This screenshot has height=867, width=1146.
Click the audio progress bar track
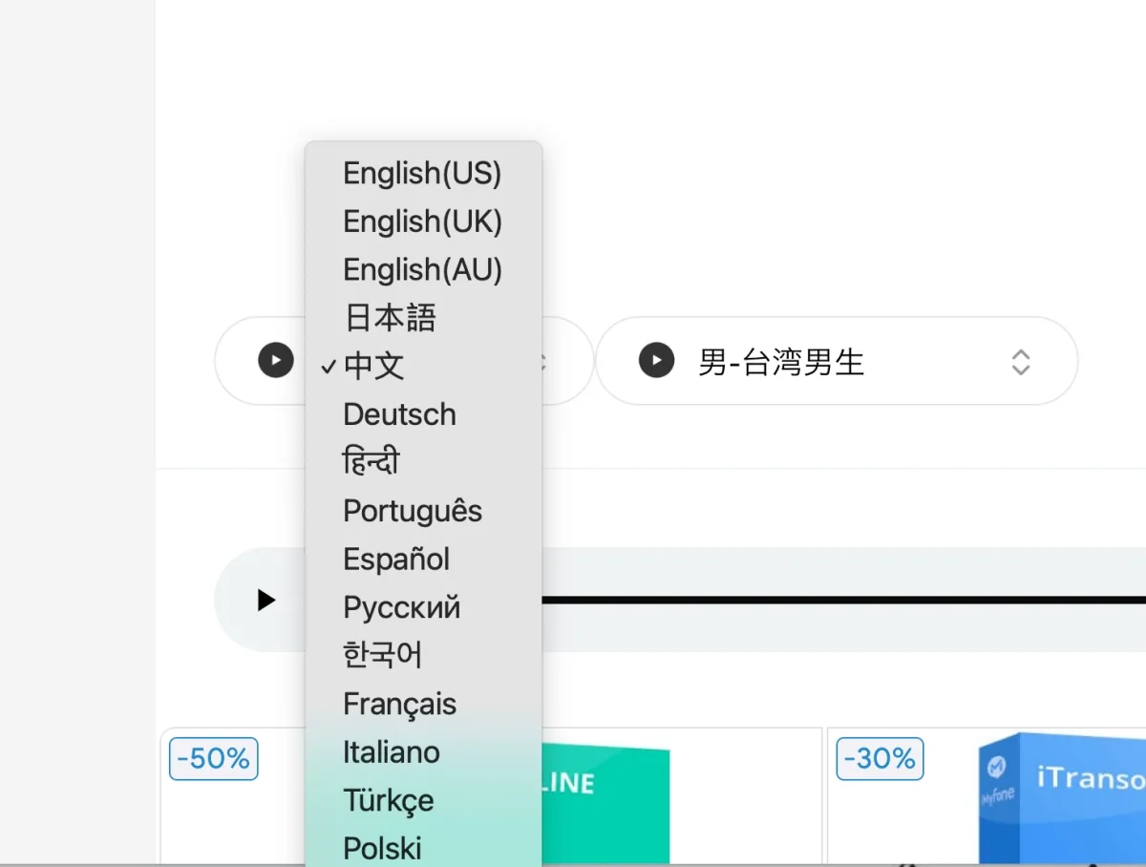840,600
